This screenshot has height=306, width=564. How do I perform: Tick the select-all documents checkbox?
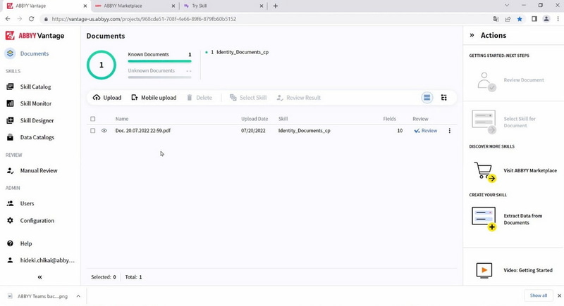click(93, 119)
